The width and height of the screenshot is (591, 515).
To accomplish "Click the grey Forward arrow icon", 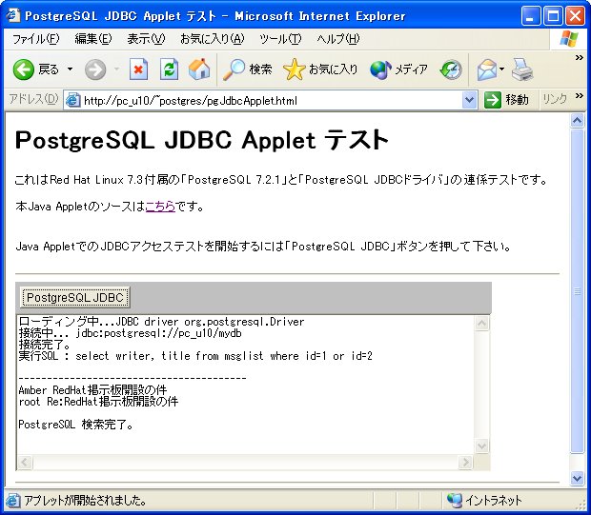I will (x=95, y=69).
